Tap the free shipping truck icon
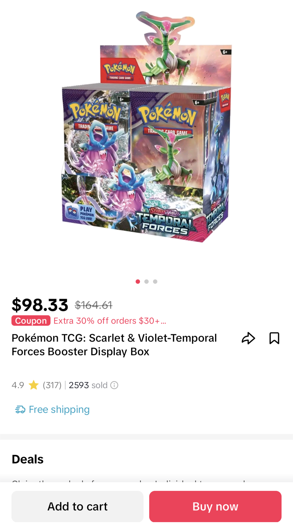 20,410
